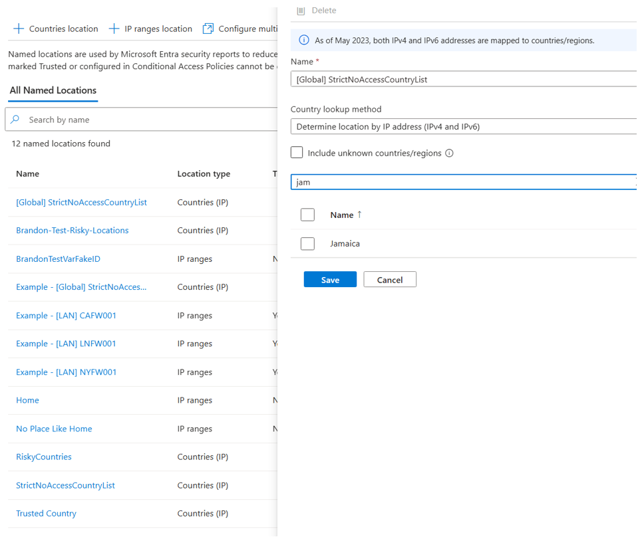This screenshot has height=543, width=642.
Task: Click the Cancel button
Action: 390,279
